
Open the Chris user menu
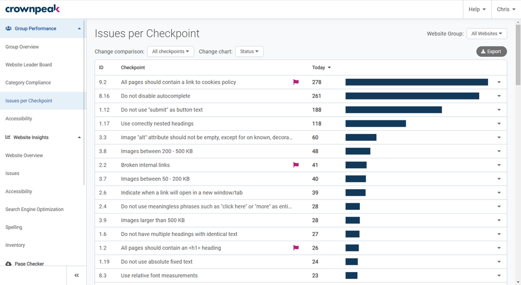(x=506, y=9)
